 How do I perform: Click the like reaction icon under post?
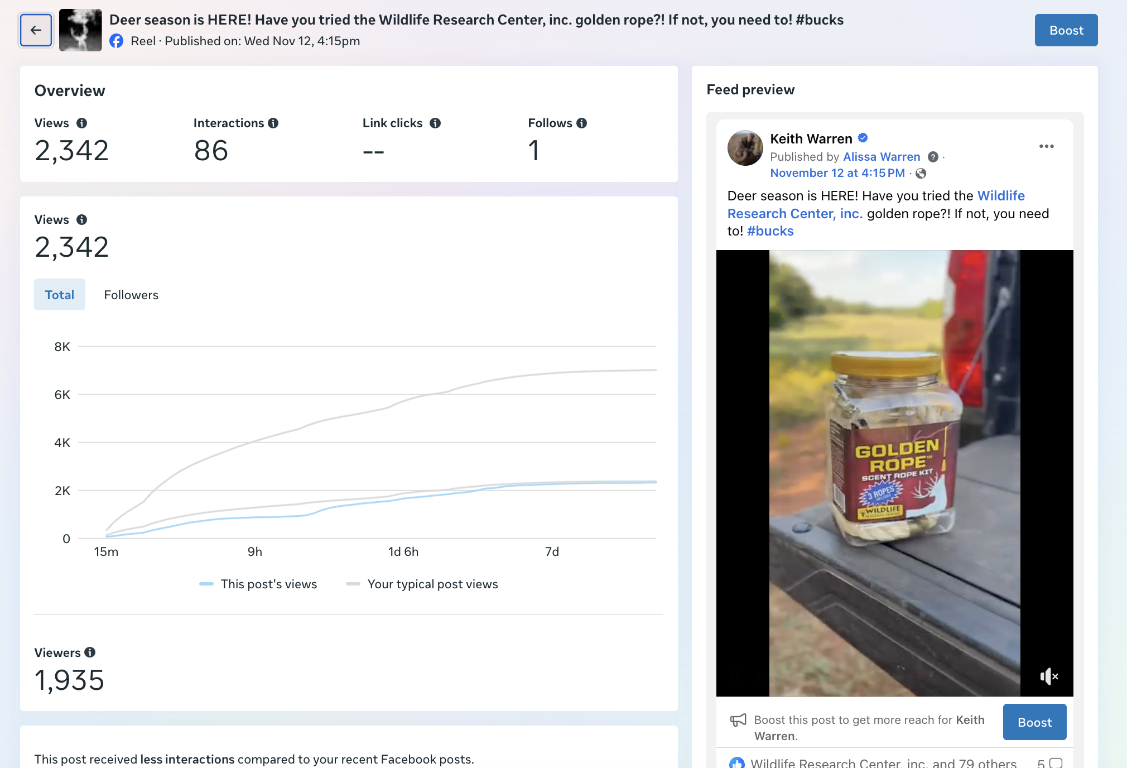(736, 762)
